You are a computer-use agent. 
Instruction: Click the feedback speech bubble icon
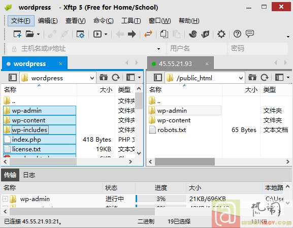(250, 34)
